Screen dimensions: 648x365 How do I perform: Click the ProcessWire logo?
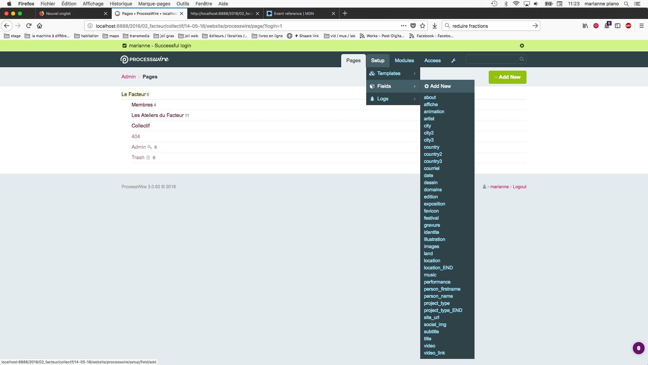144,59
